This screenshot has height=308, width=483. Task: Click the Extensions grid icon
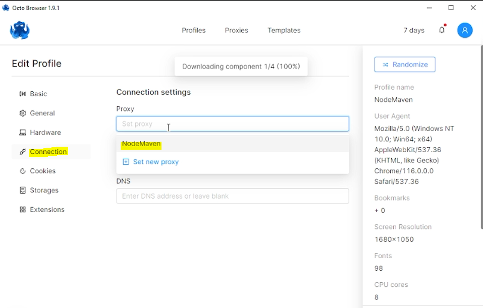pyautogui.click(x=23, y=210)
